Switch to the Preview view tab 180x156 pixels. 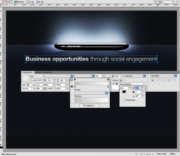(x=19, y=2)
